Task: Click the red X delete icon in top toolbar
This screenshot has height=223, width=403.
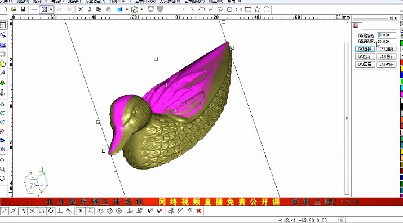Action: (x=81, y=10)
